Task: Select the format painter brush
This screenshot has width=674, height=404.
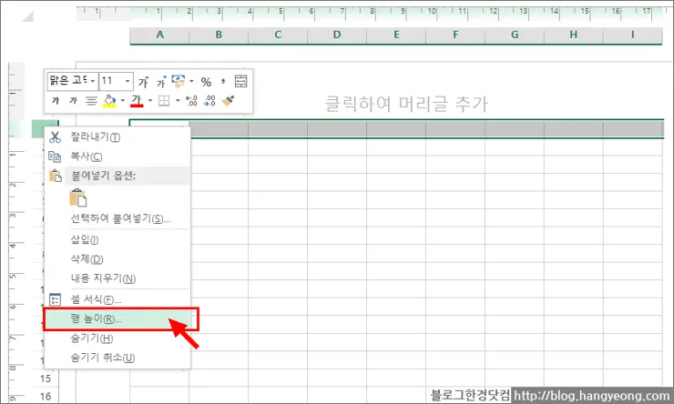Action: (x=228, y=101)
